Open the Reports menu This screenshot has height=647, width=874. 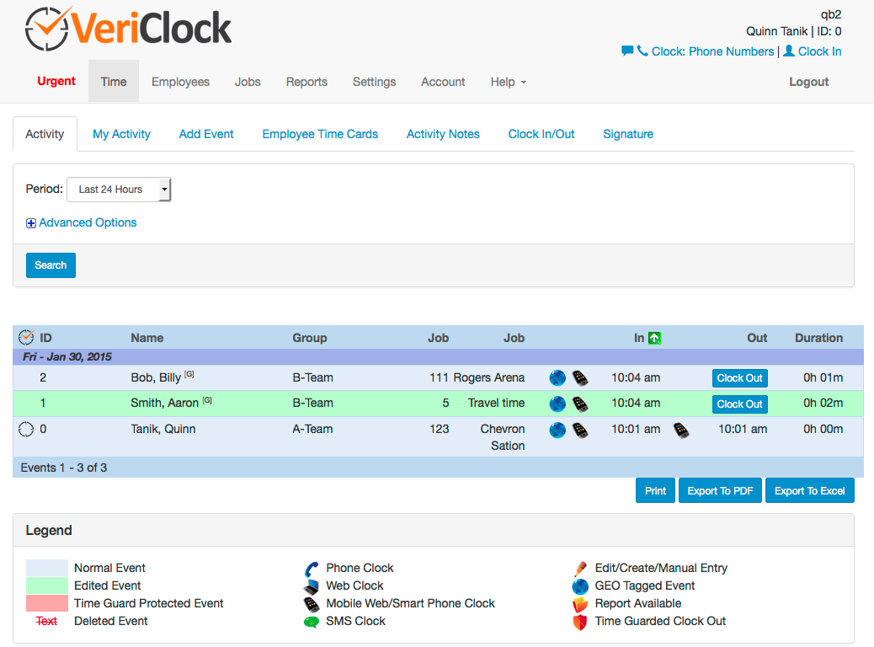(306, 82)
